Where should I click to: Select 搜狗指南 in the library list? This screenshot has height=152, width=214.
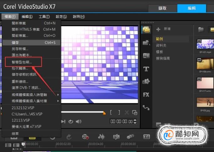[x=163, y=59]
